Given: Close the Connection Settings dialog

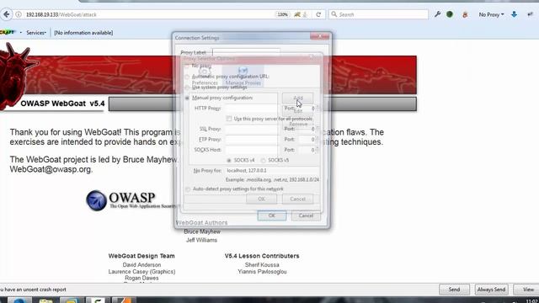Looking at the screenshot, I should pos(320,36).
